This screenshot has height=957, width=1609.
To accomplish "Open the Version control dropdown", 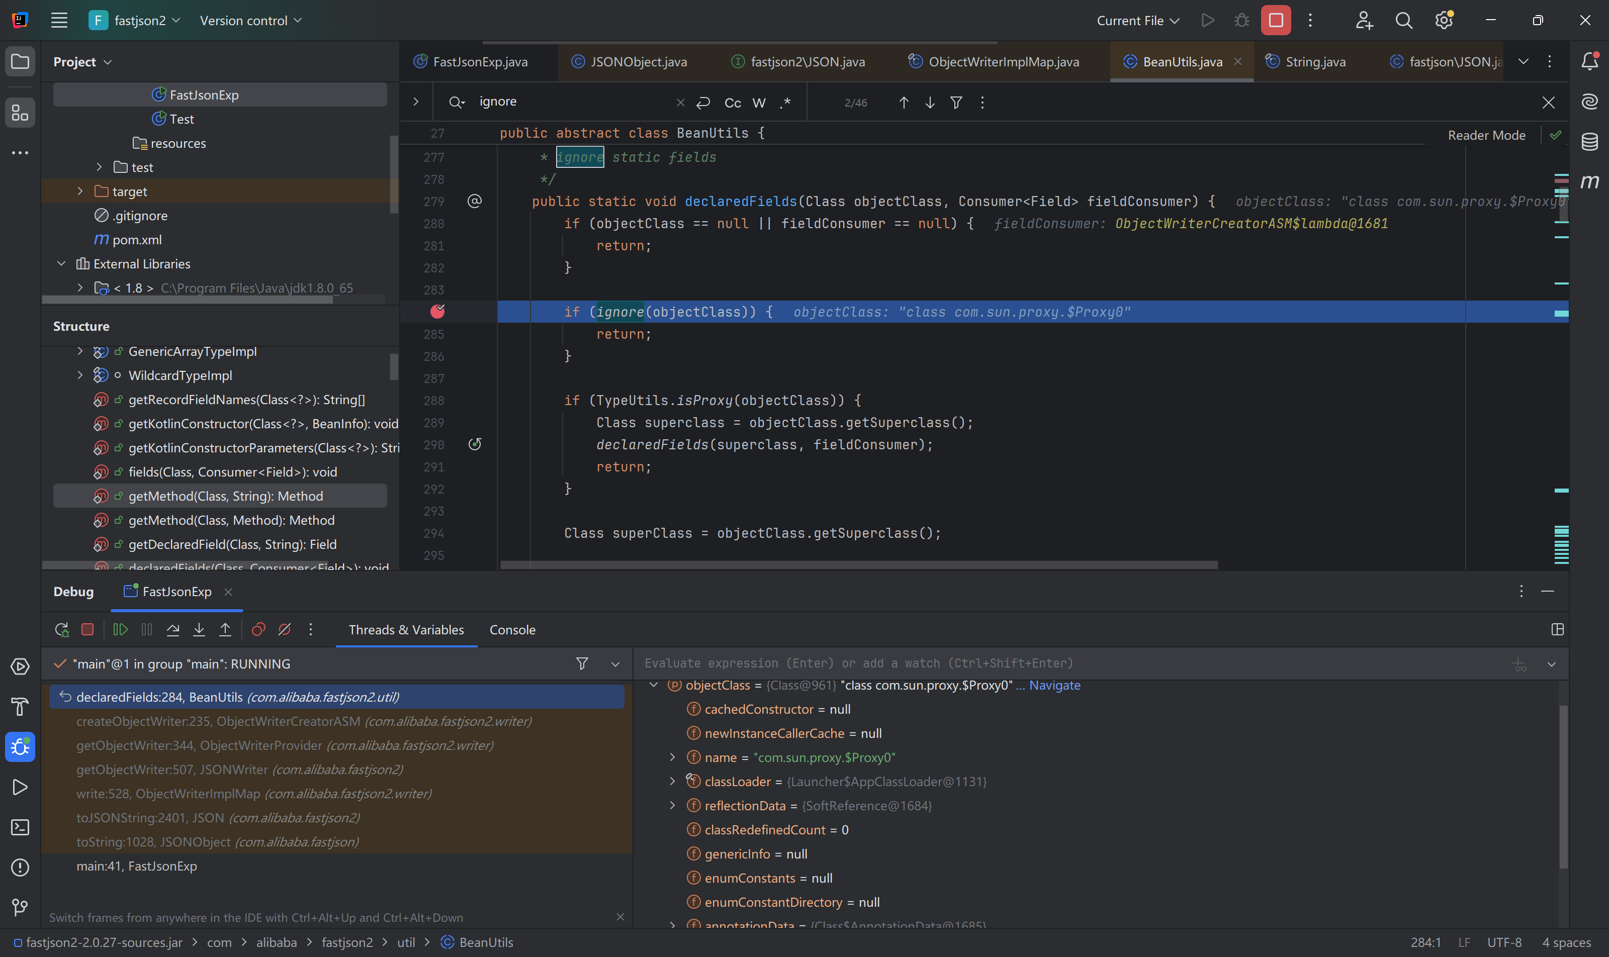I will (251, 21).
